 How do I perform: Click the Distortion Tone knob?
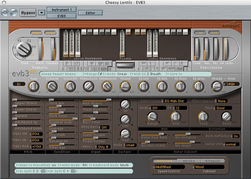[203, 117]
